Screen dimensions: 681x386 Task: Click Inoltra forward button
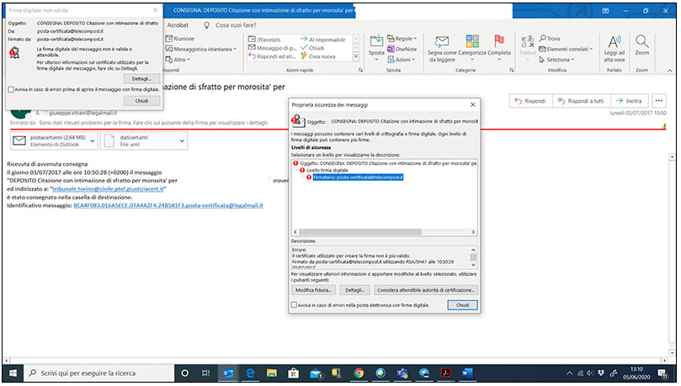pyautogui.click(x=629, y=101)
